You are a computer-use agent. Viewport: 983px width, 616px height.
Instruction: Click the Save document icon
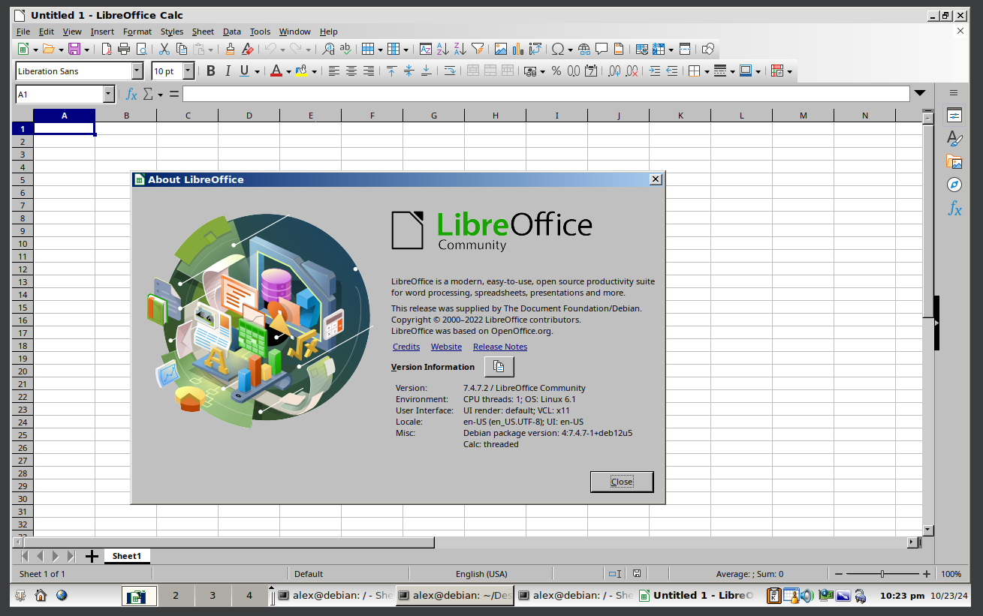[x=74, y=50]
